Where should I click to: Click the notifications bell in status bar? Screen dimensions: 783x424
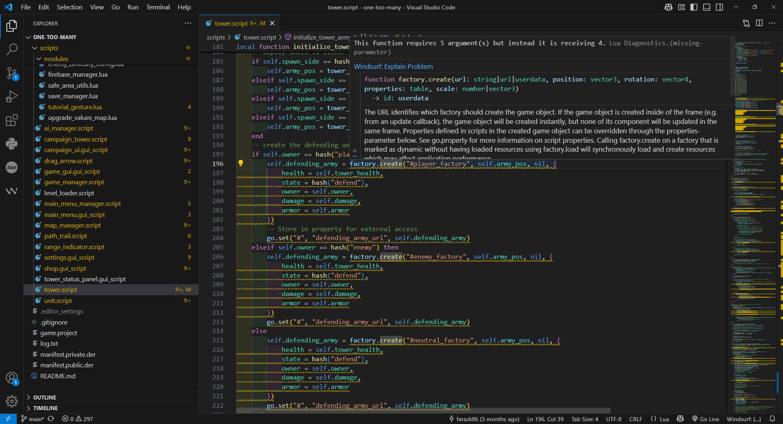(772, 419)
